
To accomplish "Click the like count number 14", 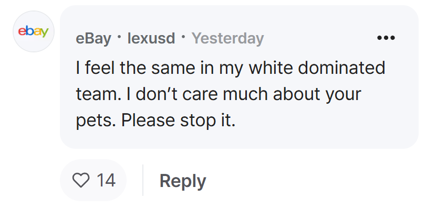I will pos(106,180).
